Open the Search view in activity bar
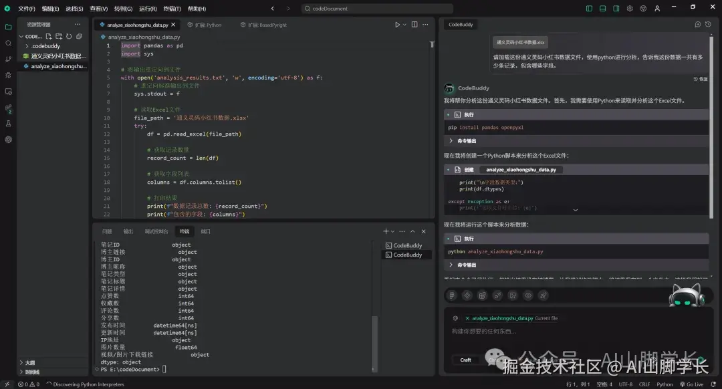This screenshot has height=389, width=722. coord(8,43)
